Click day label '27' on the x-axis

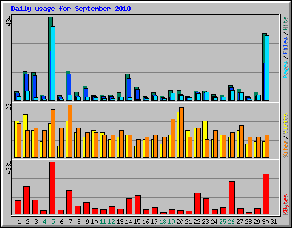pos(240,222)
